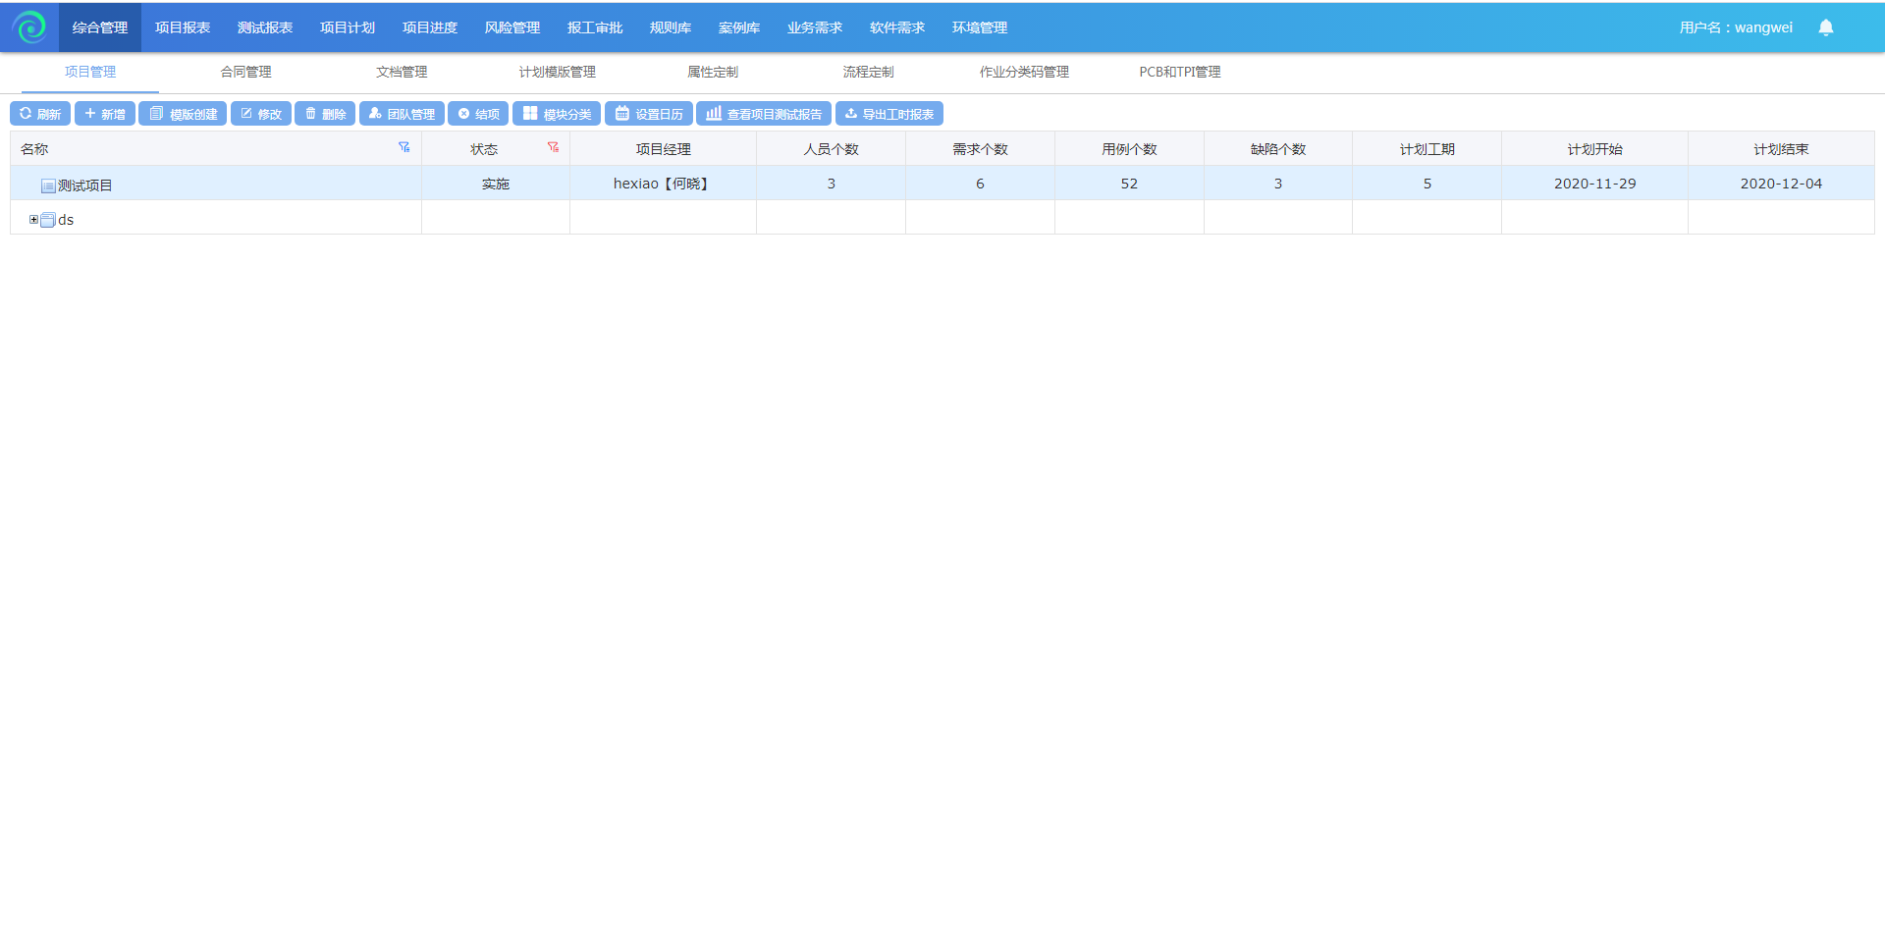
Task: Open the 测试报表 menu
Action: coord(264,27)
